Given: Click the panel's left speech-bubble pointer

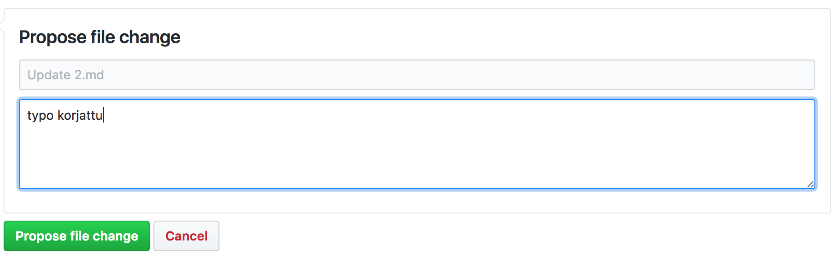Looking at the screenshot, I should (x=2, y=27).
